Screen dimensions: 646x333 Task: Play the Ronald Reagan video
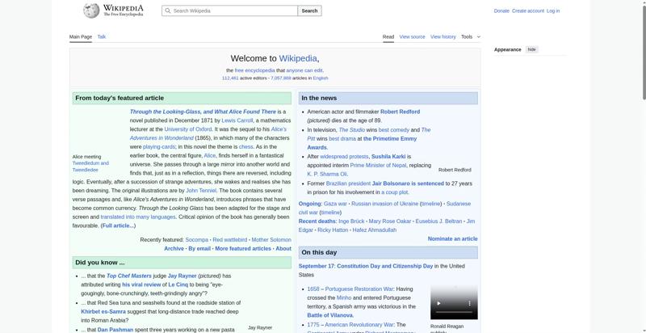coord(438,303)
